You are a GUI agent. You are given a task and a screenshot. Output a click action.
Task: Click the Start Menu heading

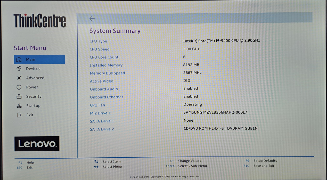click(x=30, y=48)
